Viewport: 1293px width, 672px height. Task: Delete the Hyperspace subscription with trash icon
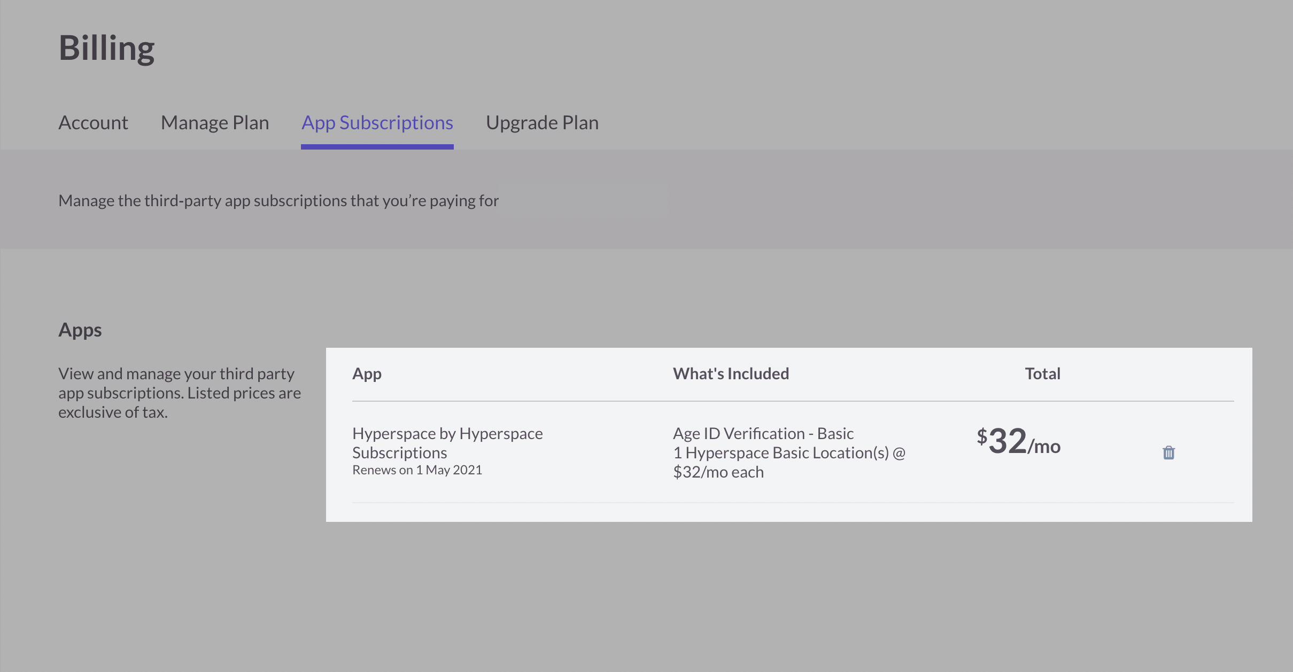(x=1168, y=453)
